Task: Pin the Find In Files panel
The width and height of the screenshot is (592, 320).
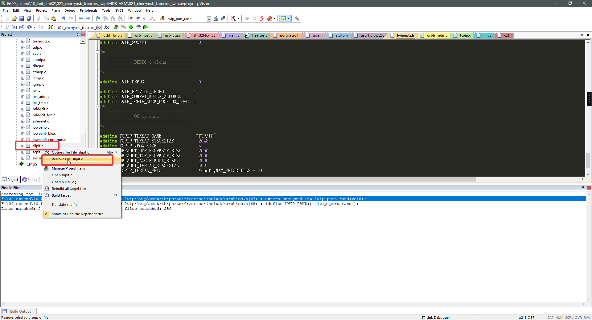Action: pos(583,188)
